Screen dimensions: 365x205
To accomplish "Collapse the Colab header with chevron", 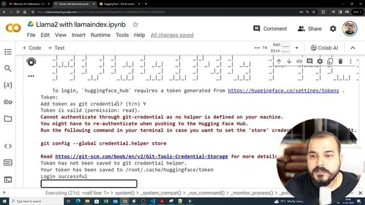I will (x=353, y=48).
